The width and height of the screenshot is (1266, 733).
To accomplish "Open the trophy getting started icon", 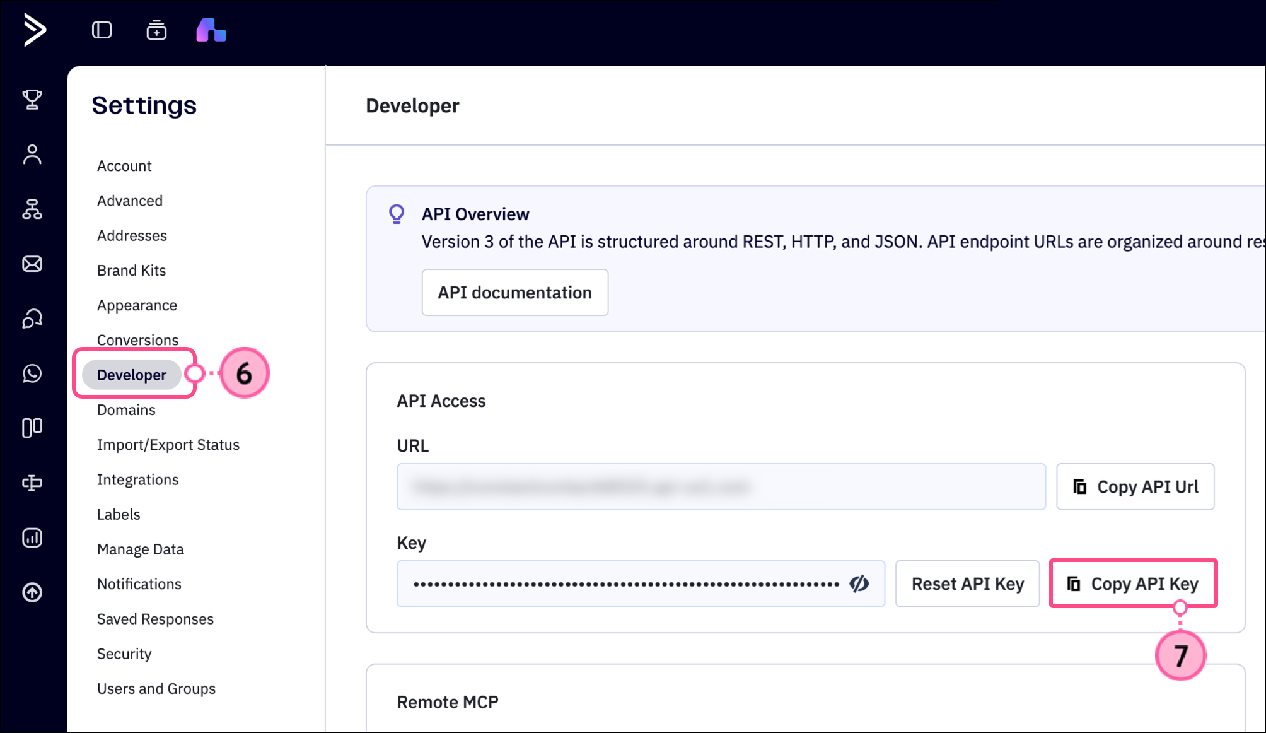I will pos(32,99).
